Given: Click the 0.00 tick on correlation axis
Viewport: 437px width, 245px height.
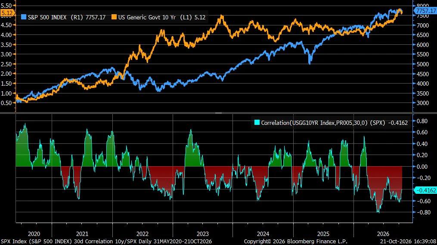Looking at the screenshot, I should [x=422, y=167].
